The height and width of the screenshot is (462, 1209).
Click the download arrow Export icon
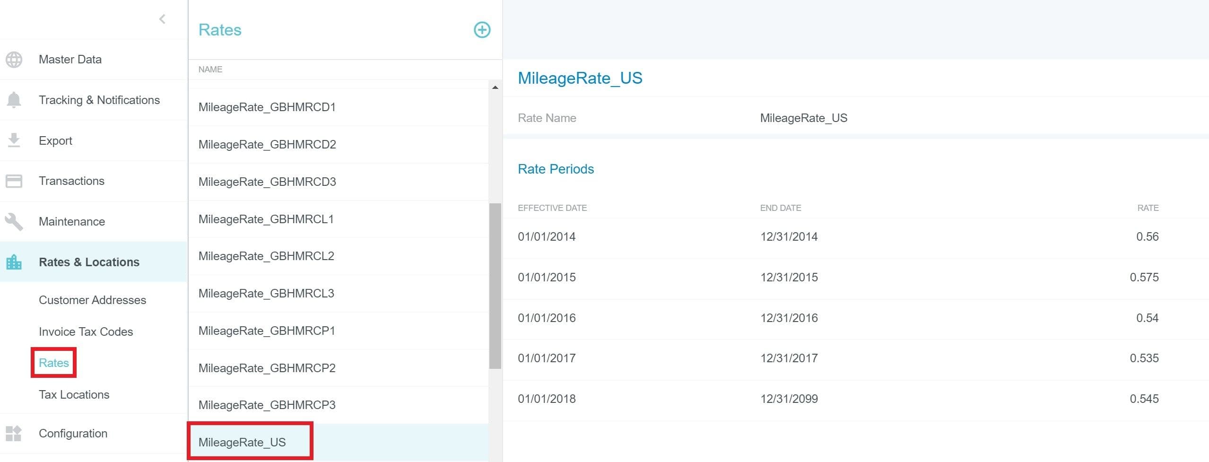coord(14,140)
